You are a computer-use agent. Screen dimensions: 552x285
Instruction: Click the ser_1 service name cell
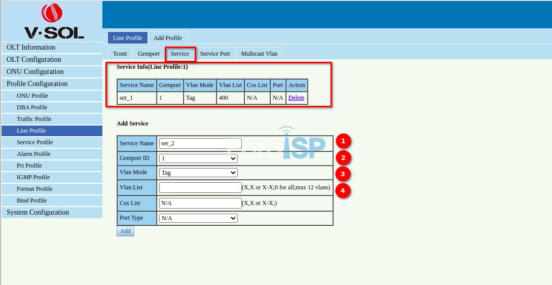click(x=137, y=98)
